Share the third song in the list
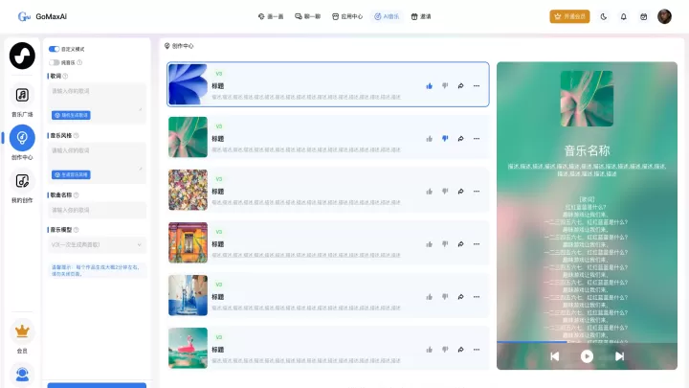This screenshot has height=388, width=689. (460, 191)
